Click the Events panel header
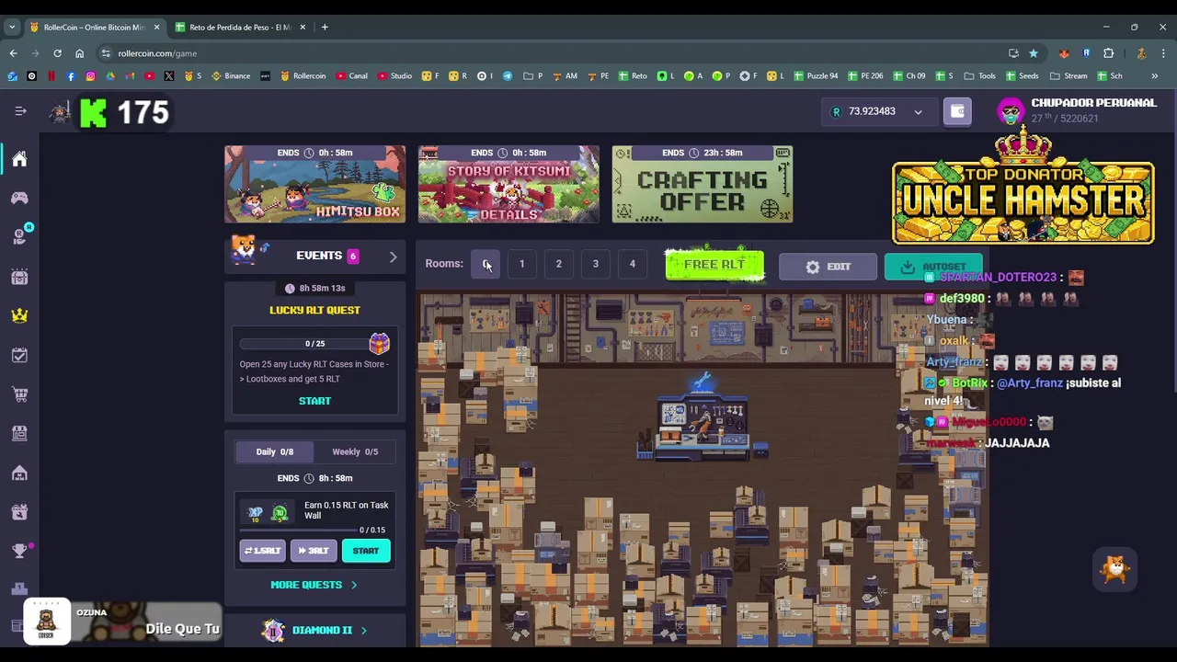Image resolution: width=1177 pixels, height=662 pixels. pyautogui.click(x=314, y=257)
